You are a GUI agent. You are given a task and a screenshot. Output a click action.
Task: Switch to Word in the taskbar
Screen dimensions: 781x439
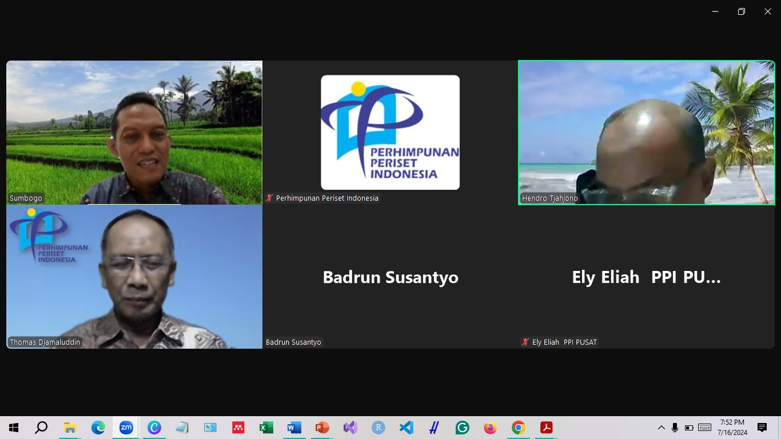coord(294,428)
